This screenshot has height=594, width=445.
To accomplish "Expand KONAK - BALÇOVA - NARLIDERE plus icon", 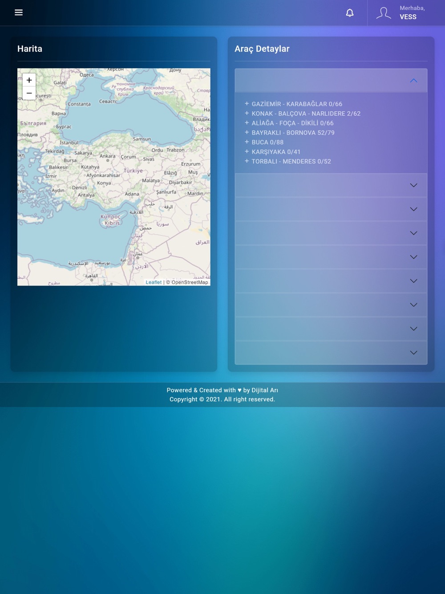I will pyautogui.click(x=247, y=113).
